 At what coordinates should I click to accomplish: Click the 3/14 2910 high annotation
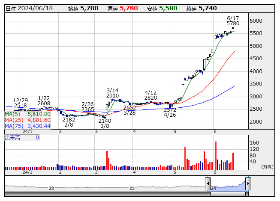click(112, 93)
